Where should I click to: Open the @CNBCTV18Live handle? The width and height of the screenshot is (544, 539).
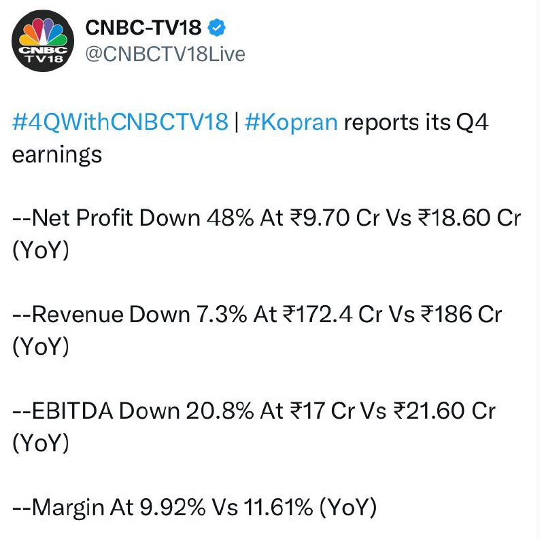165,54
